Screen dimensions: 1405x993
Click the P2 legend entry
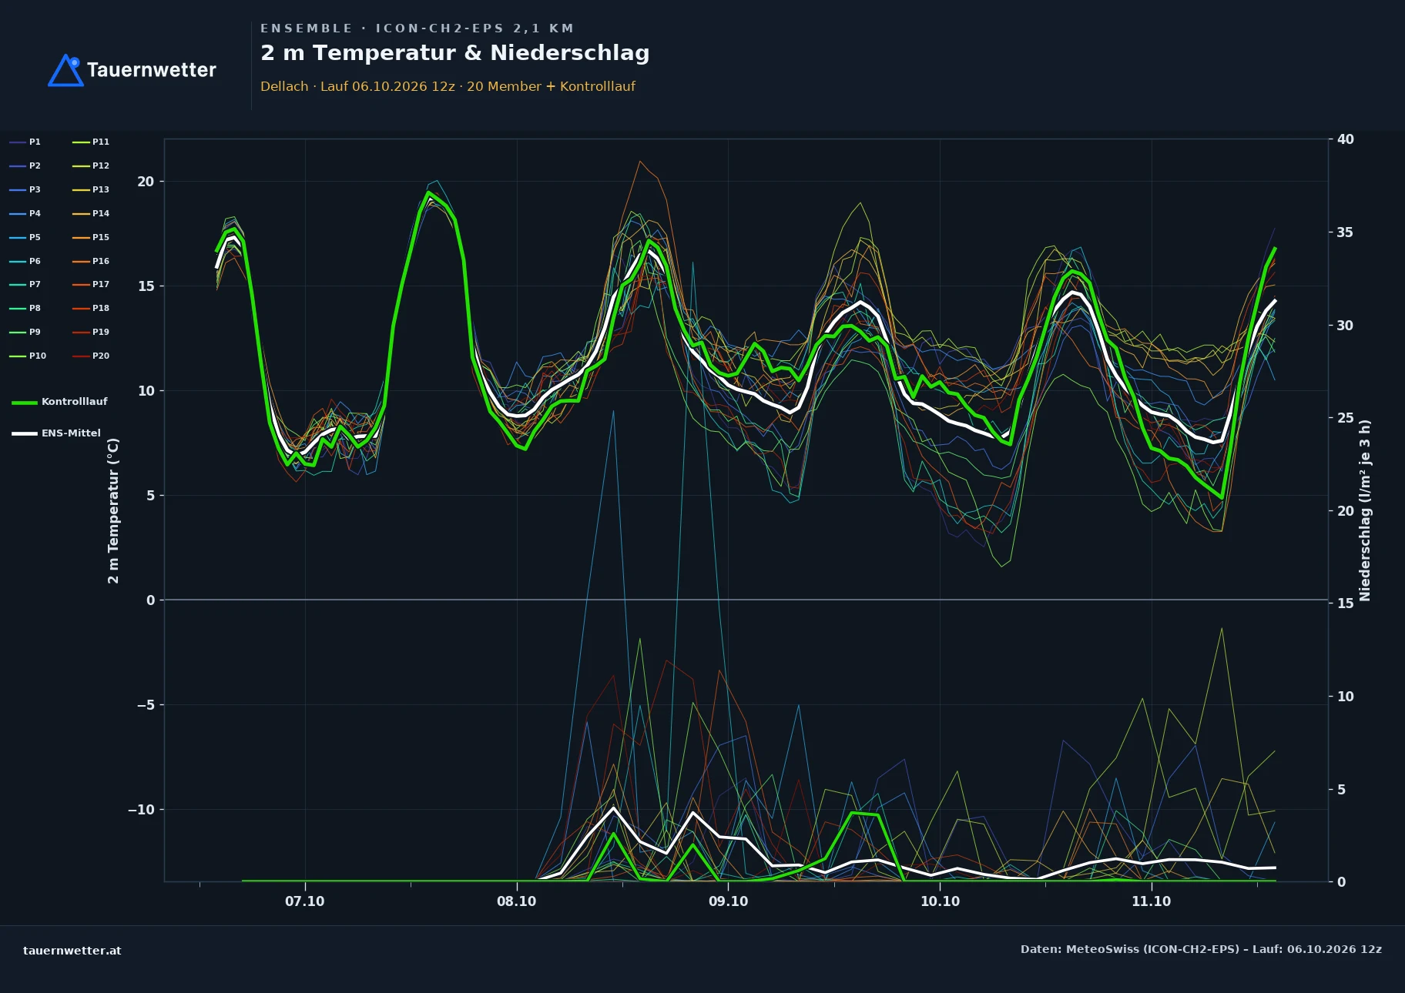tap(25, 166)
